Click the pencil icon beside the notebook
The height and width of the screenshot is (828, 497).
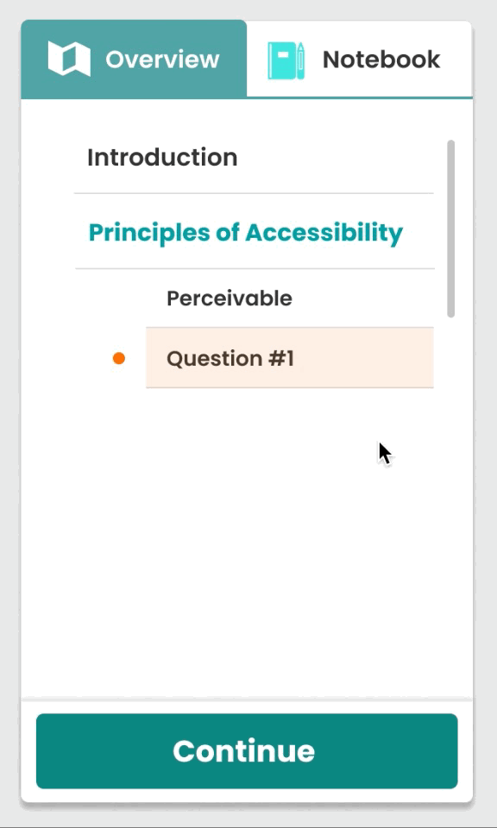(x=300, y=61)
